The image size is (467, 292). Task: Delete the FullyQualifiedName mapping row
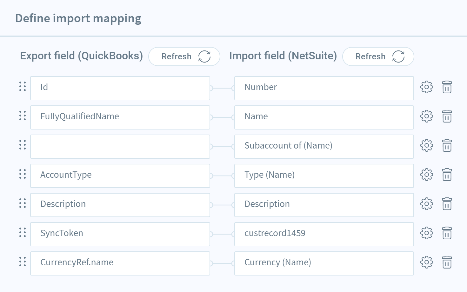click(447, 116)
